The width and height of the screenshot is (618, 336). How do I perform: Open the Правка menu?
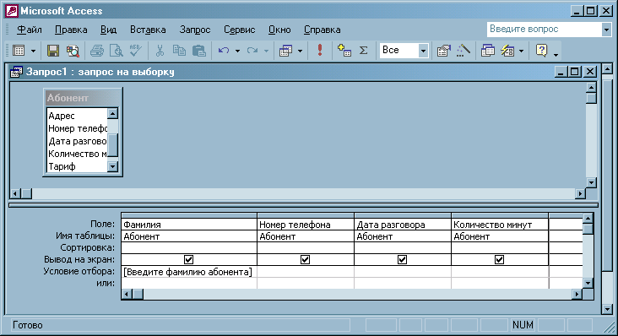coord(71,30)
